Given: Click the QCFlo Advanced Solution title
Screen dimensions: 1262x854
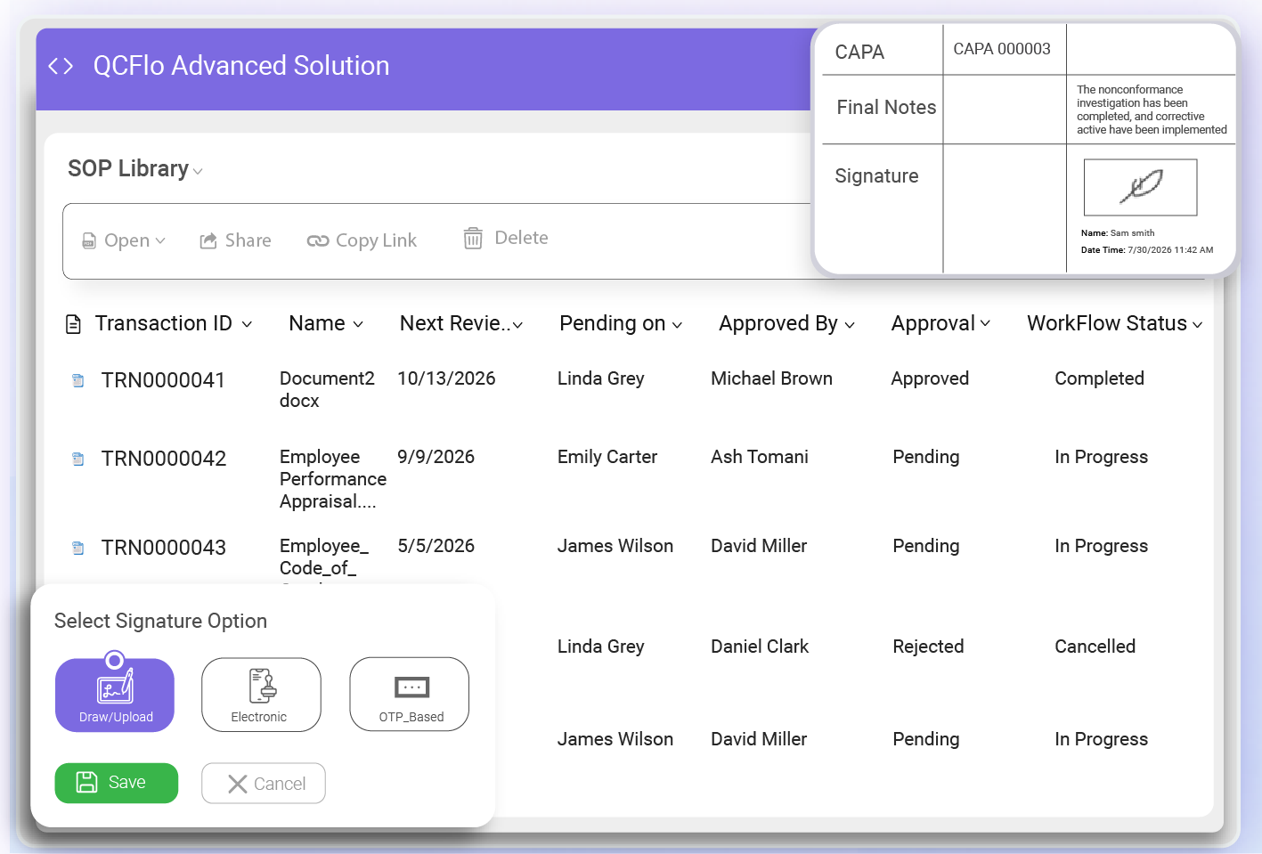Looking at the screenshot, I should pos(241,66).
